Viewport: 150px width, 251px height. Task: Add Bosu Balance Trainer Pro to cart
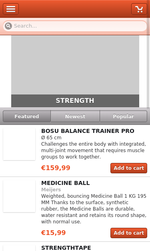click(129, 168)
